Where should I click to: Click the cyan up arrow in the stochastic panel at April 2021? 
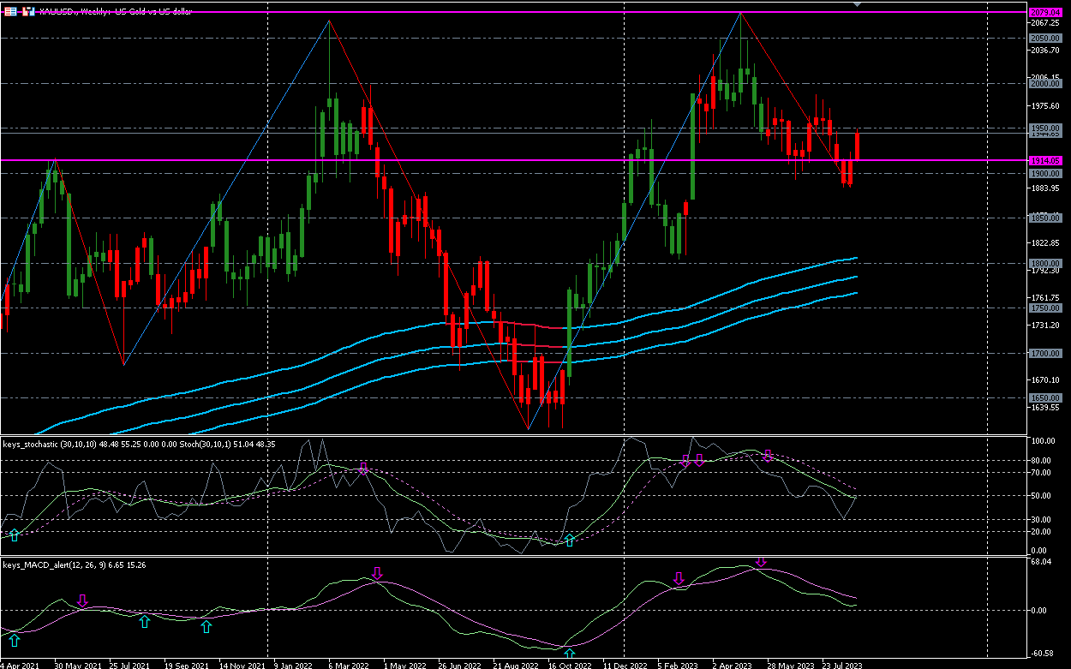pos(14,535)
